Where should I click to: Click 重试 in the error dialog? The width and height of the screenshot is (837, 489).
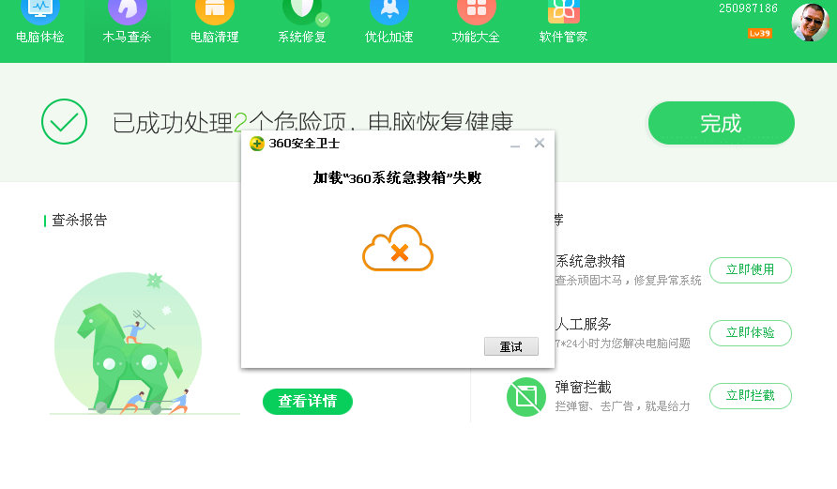coord(510,346)
